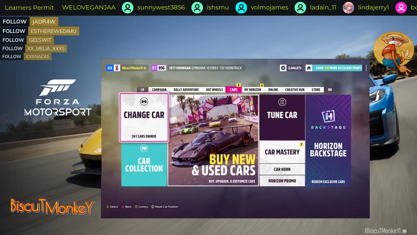
Task: Click the LB bumper indicator
Action: pos(142,90)
